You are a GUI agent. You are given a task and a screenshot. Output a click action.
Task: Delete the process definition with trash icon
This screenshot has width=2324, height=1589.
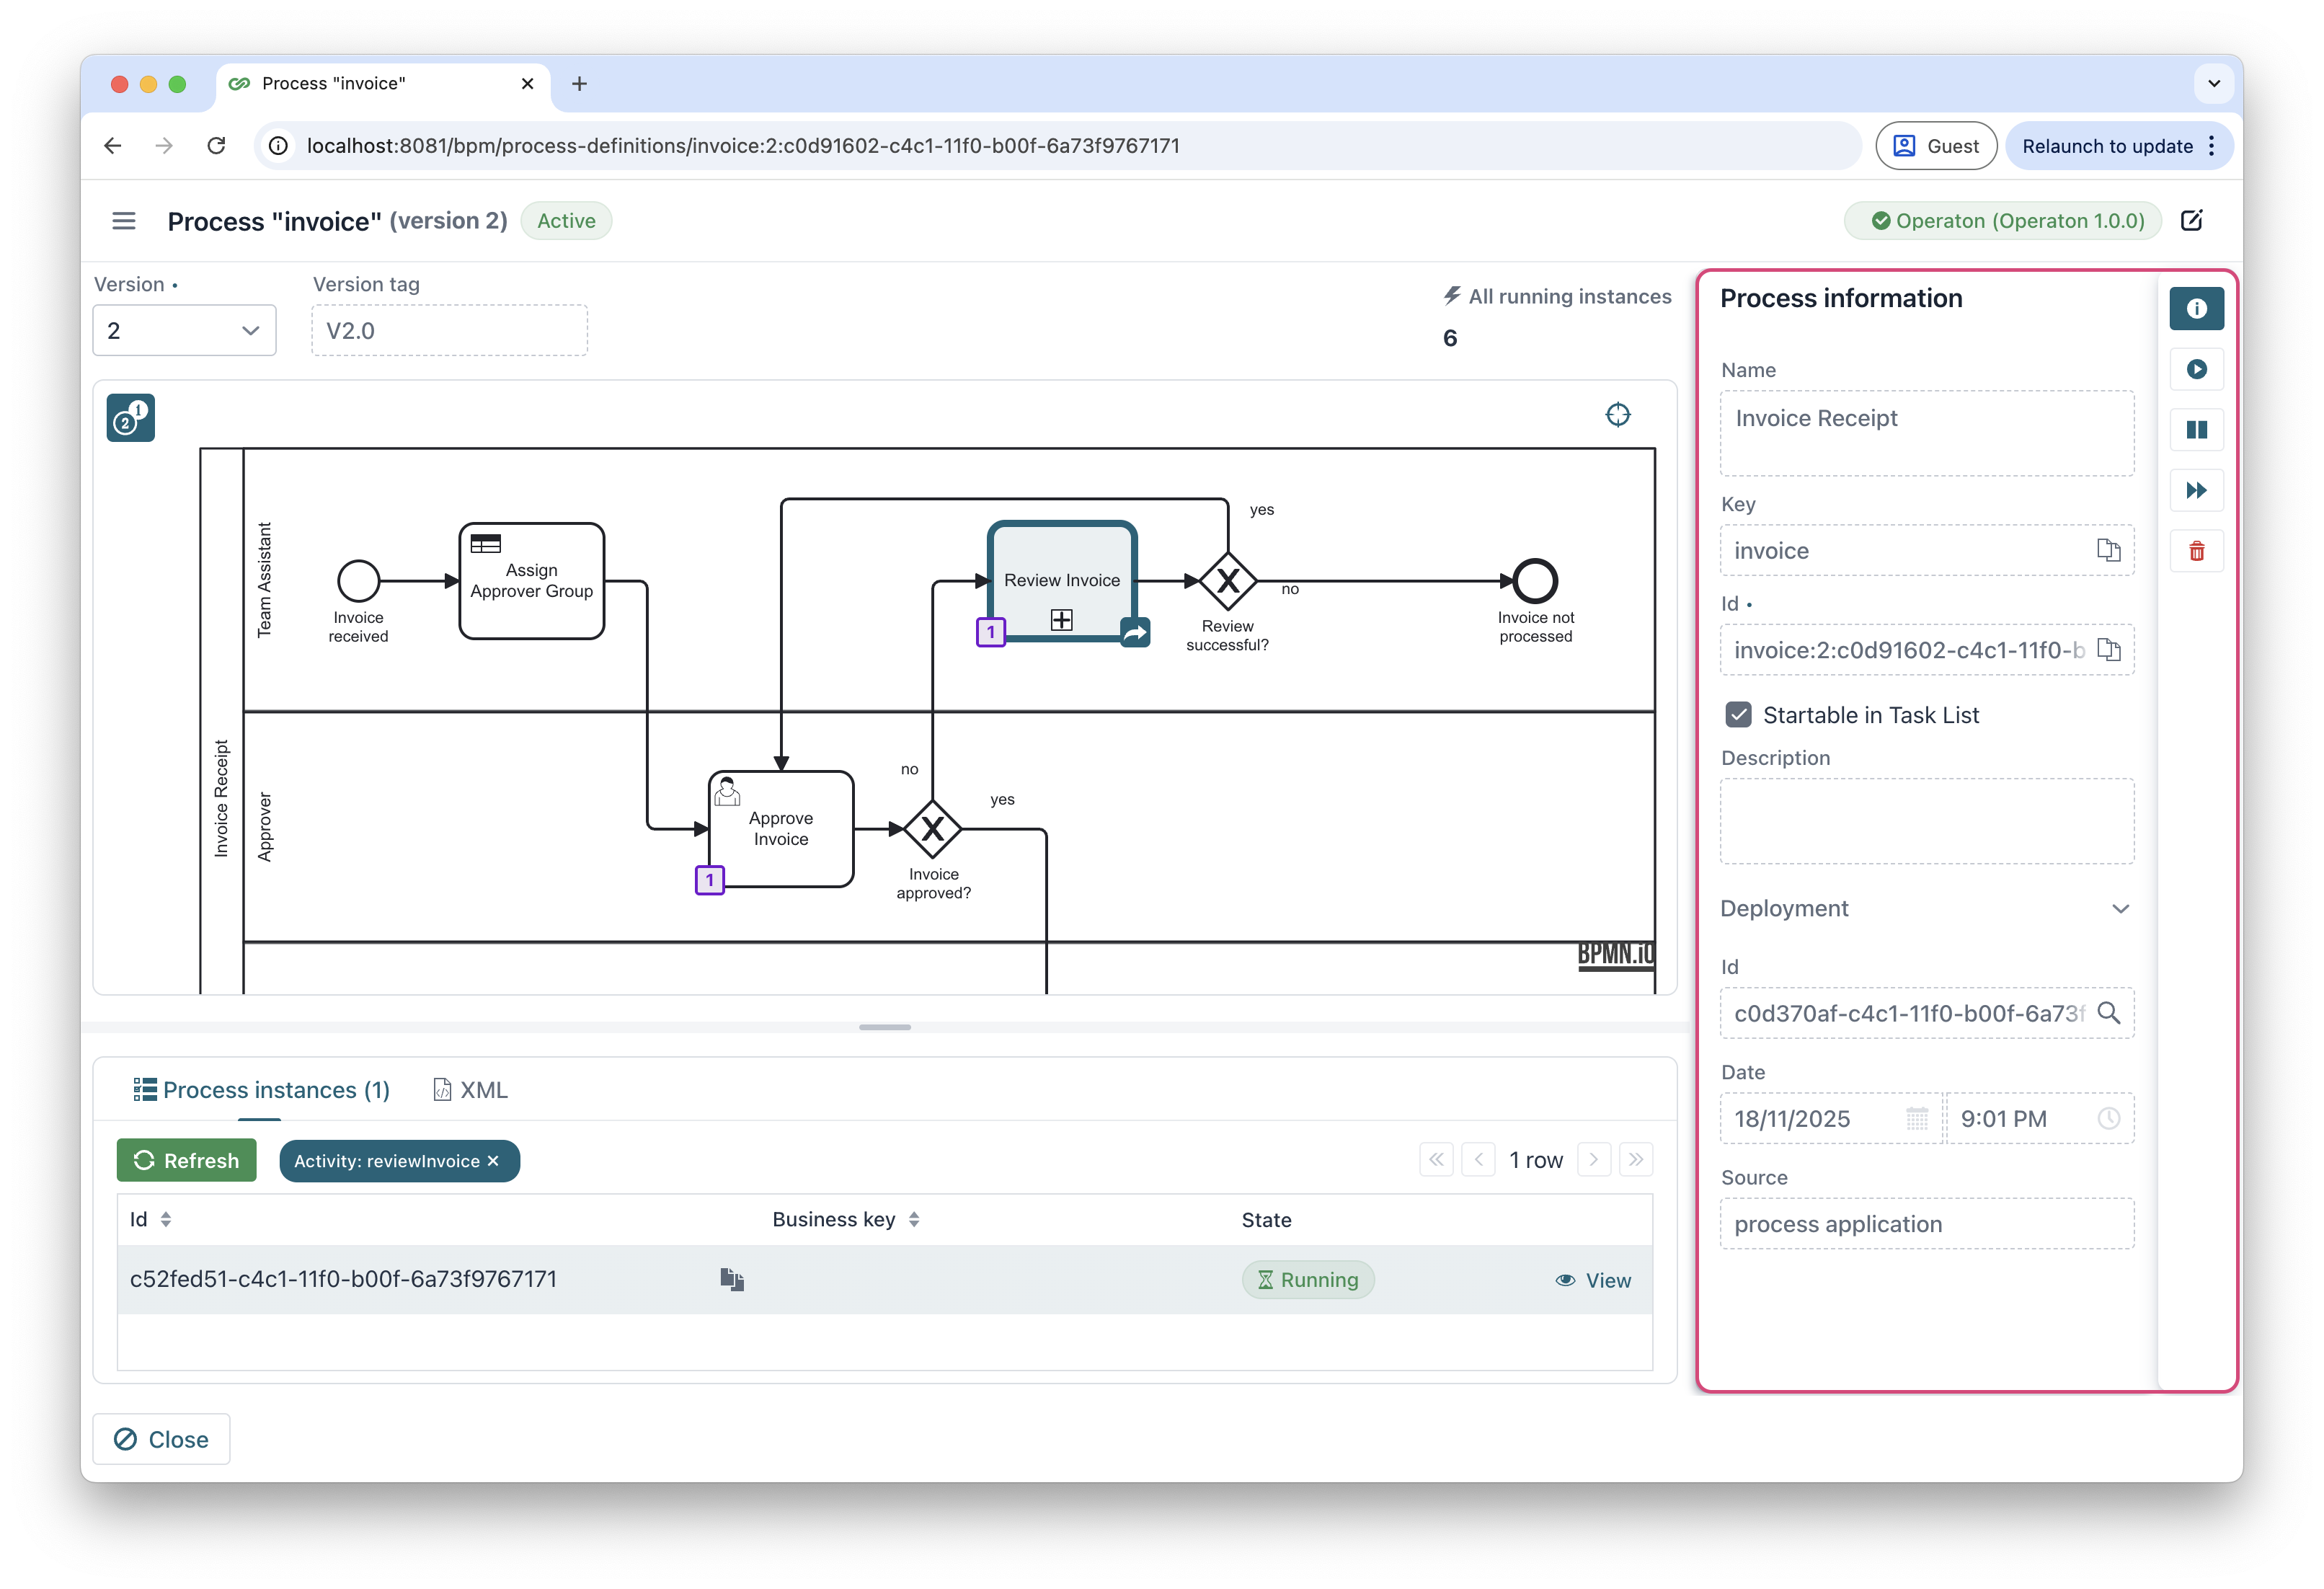tap(2196, 550)
